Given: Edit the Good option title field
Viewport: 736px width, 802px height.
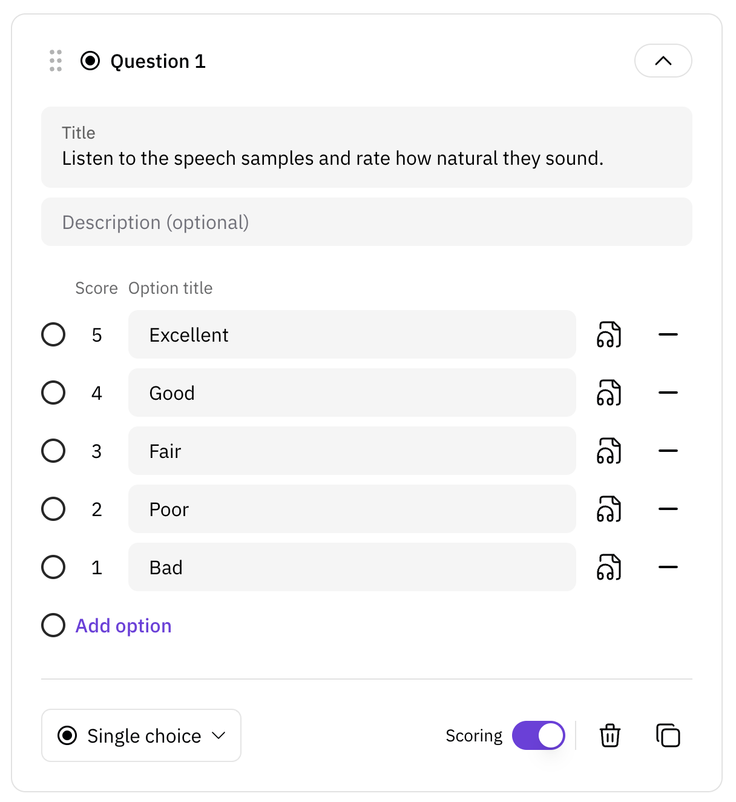Looking at the screenshot, I should coord(352,393).
